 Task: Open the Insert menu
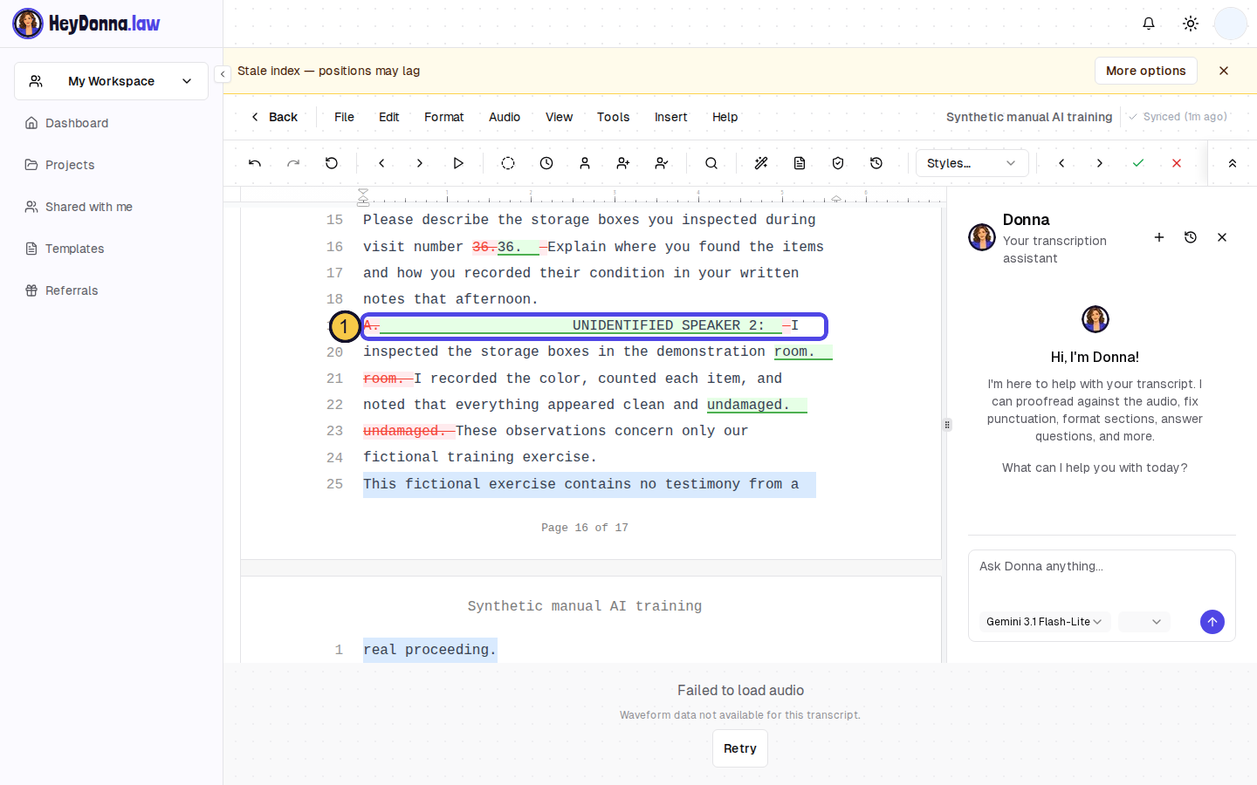pyautogui.click(x=670, y=117)
